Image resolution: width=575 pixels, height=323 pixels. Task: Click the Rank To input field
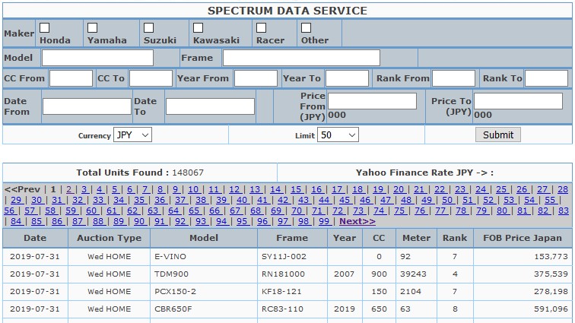coord(546,78)
